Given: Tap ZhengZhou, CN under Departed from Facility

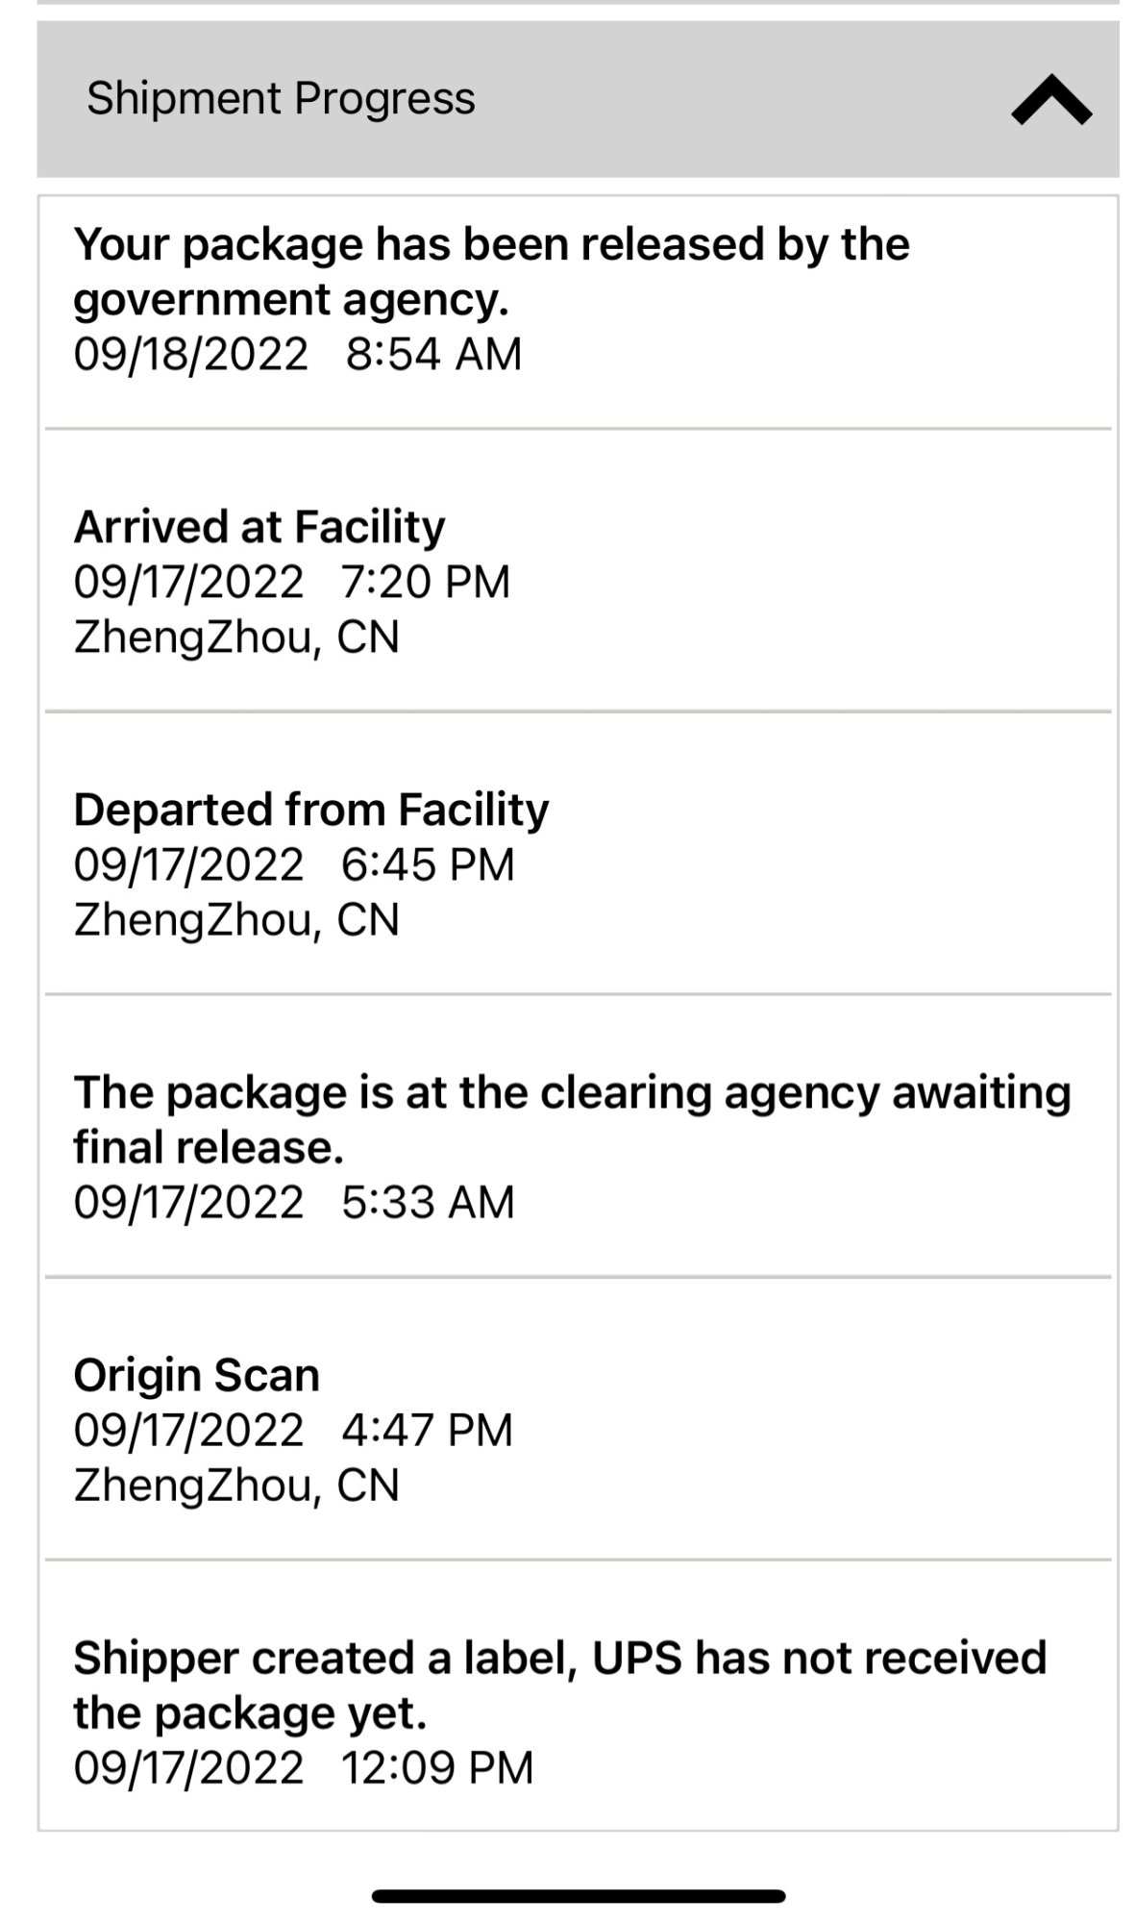Looking at the screenshot, I should click(236, 919).
